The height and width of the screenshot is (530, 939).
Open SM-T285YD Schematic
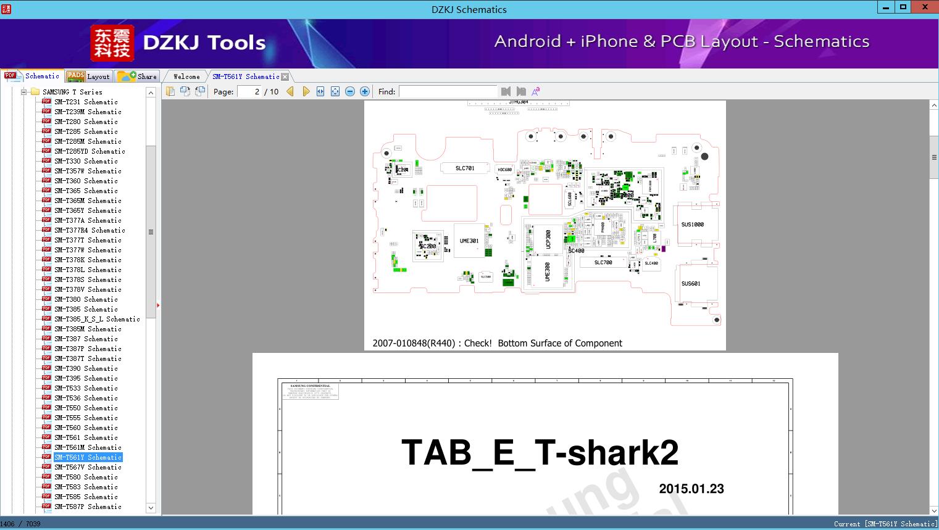click(90, 151)
